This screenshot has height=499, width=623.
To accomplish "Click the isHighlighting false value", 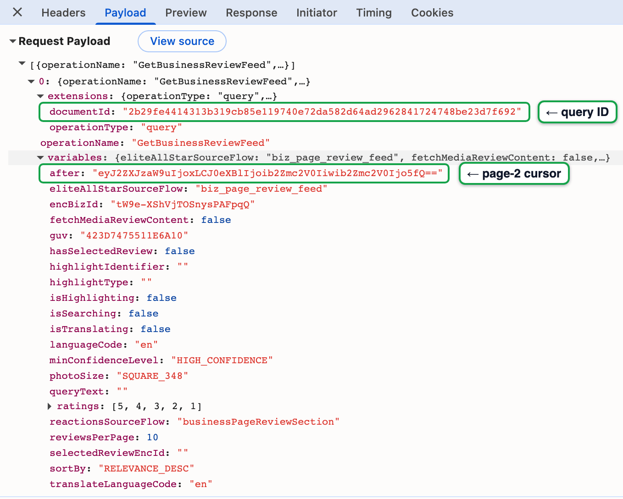I will coord(161,298).
